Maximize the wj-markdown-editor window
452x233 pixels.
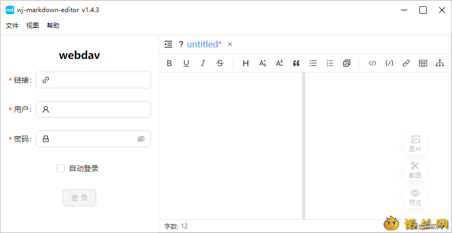pyautogui.click(x=423, y=10)
